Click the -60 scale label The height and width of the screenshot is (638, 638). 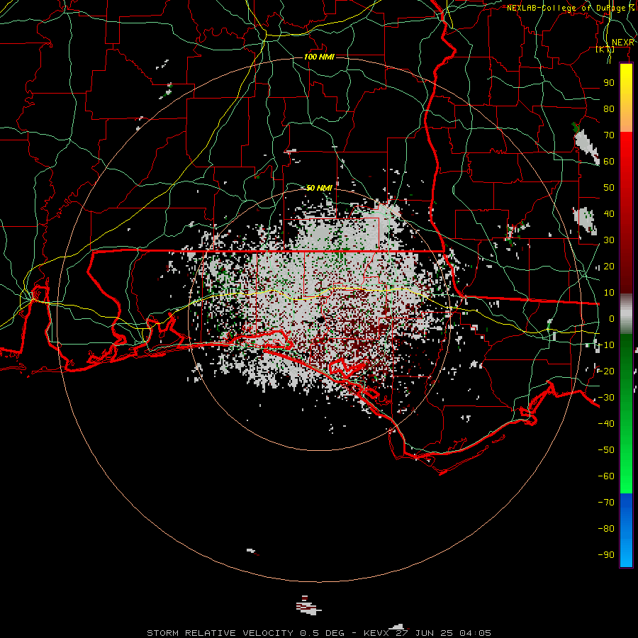point(606,476)
